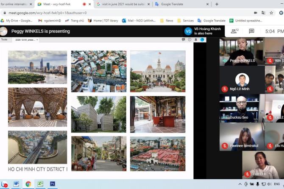
Task: Open Word from the taskbar
Action: (16, 184)
